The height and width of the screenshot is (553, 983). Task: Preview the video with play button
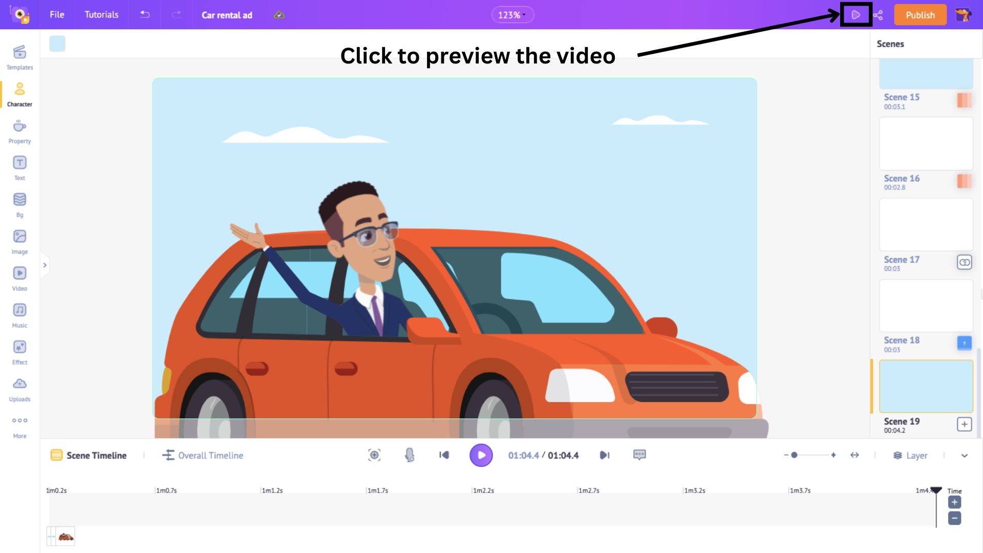pos(856,15)
